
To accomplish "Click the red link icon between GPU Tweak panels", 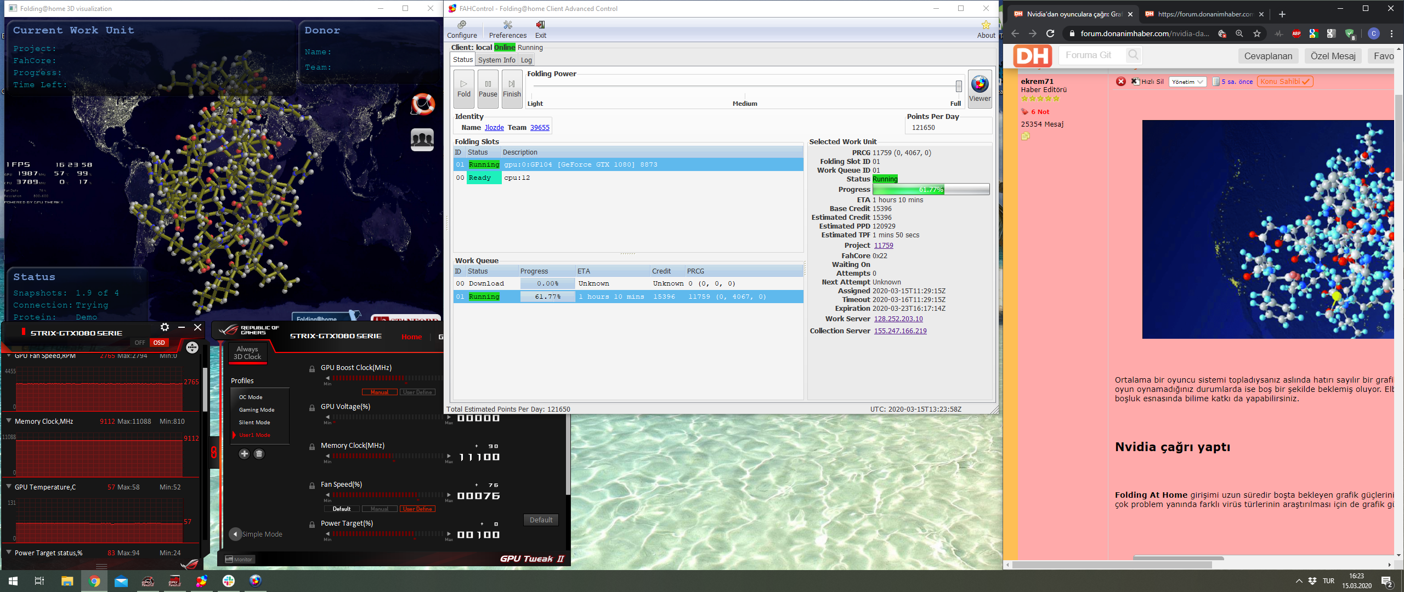I will click(x=214, y=452).
